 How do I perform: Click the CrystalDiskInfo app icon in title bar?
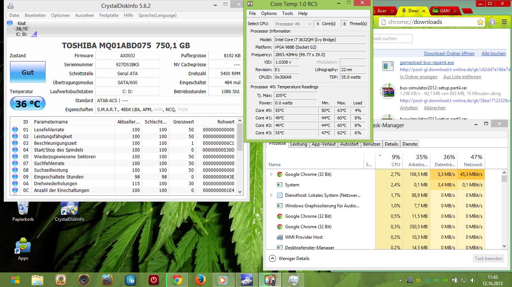click(x=11, y=6)
